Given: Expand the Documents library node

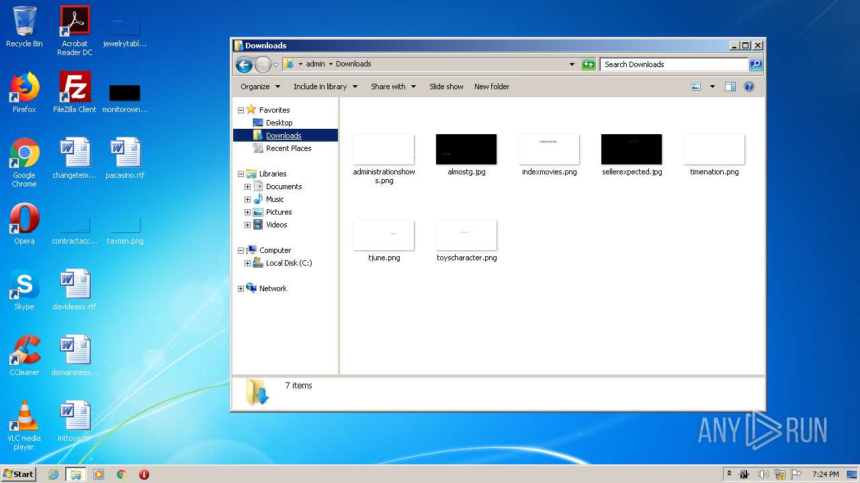Looking at the screenshot, I should coord(247,186).
